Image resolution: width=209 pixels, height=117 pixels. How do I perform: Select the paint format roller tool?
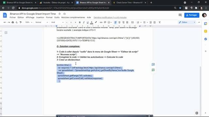pos(21,22)
